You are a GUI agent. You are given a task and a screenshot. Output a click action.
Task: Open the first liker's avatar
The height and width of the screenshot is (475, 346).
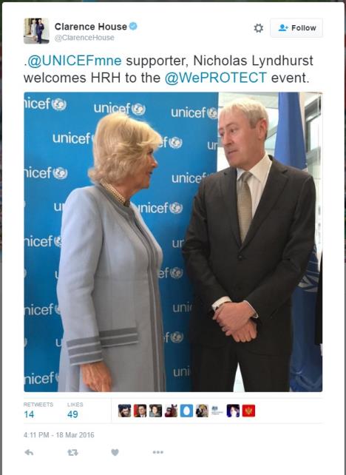click(124, 411)
